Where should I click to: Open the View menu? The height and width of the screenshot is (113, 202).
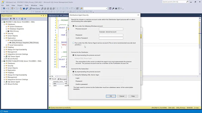point(13,5)
